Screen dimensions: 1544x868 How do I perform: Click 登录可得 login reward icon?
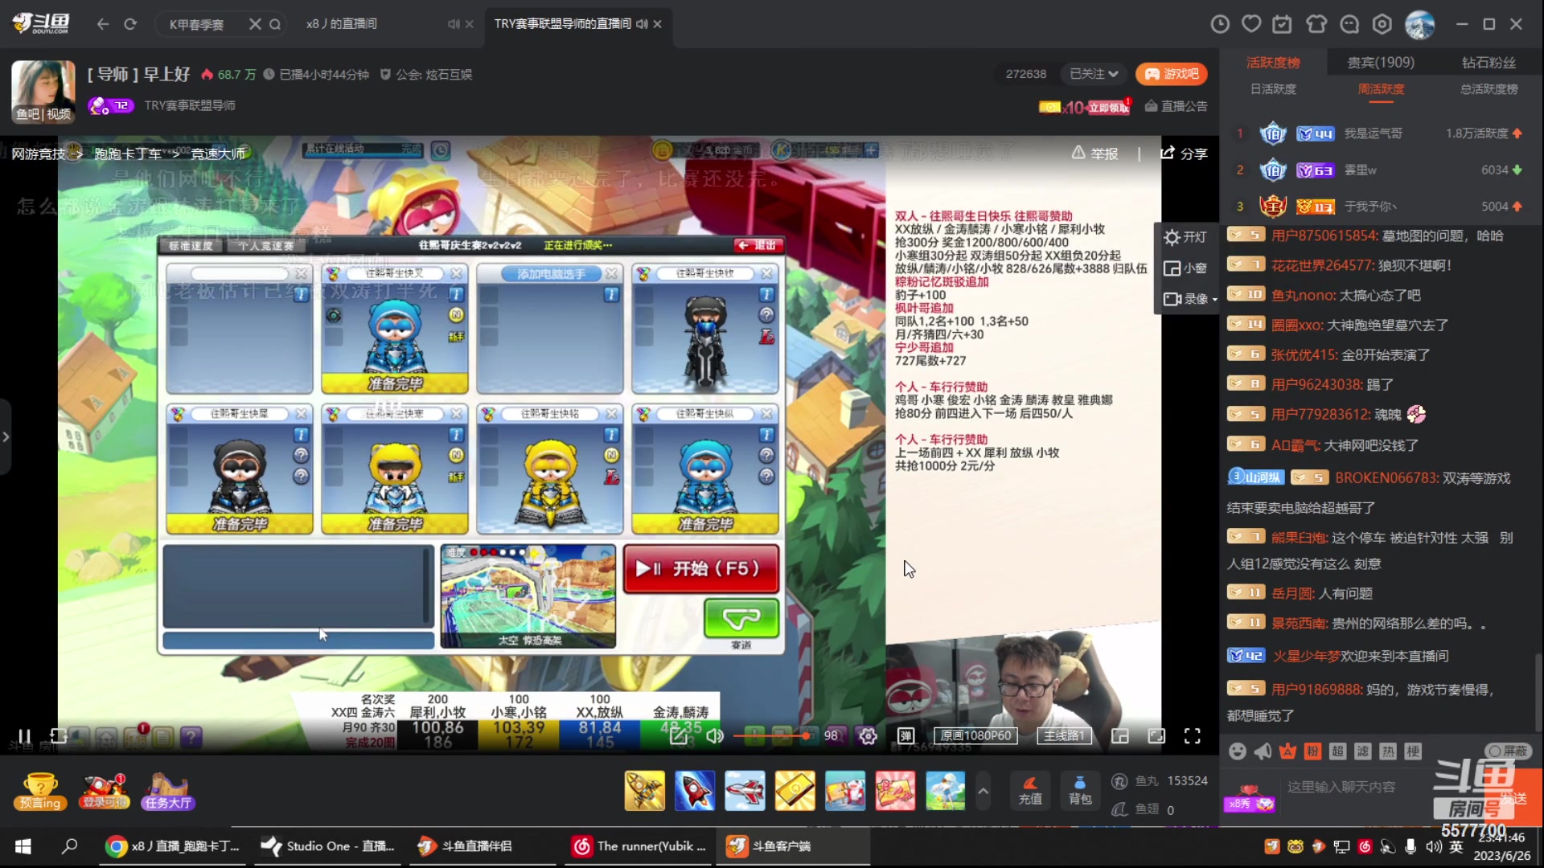click(105, 791)
